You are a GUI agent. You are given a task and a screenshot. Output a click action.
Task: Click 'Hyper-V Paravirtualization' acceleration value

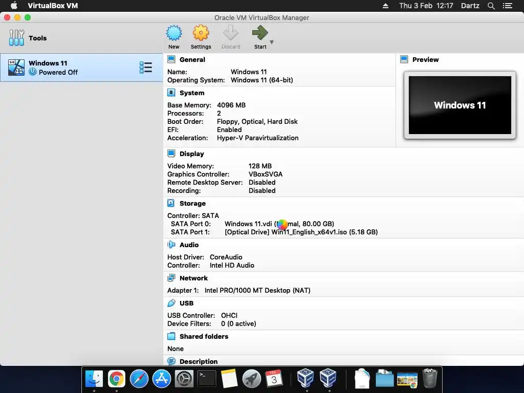[x=258, y=138]
